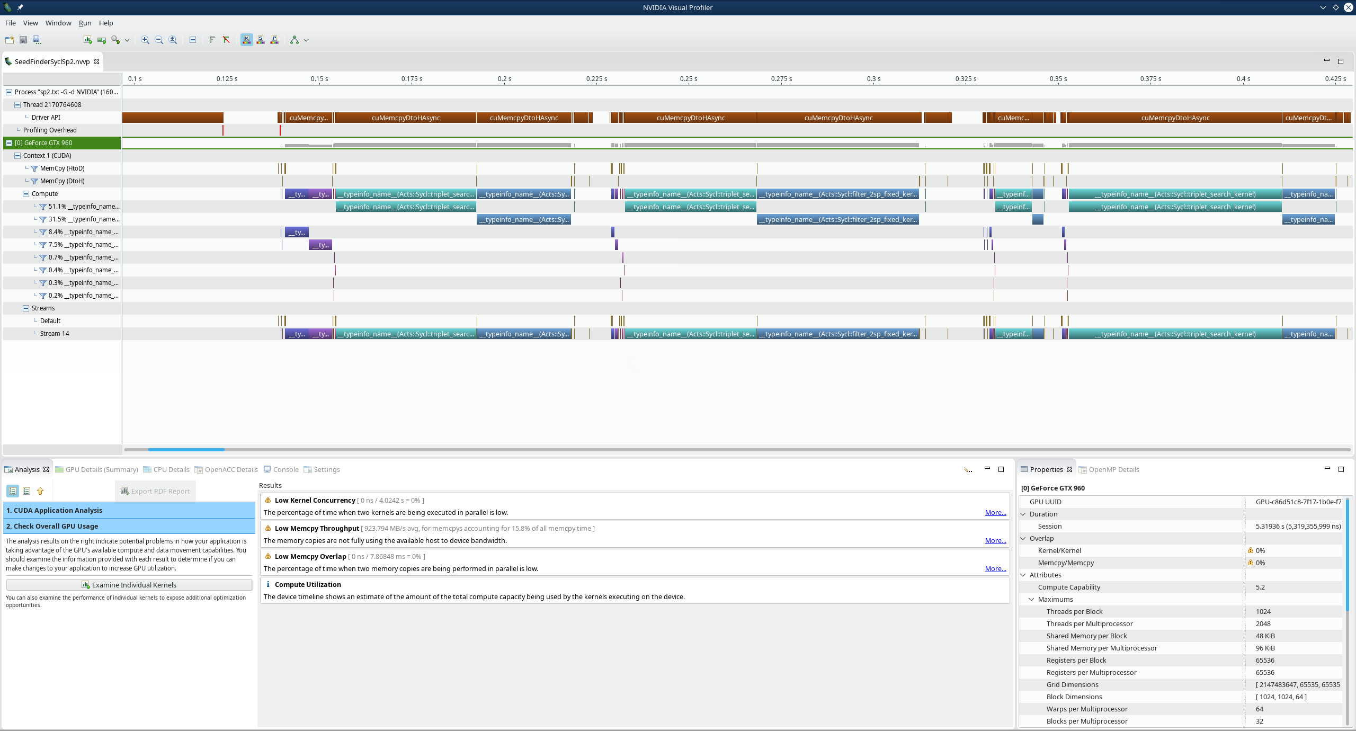1356x731 pixels.
Task: Open the Help menu
Action: pyautogui.click(x=106, y=23)
